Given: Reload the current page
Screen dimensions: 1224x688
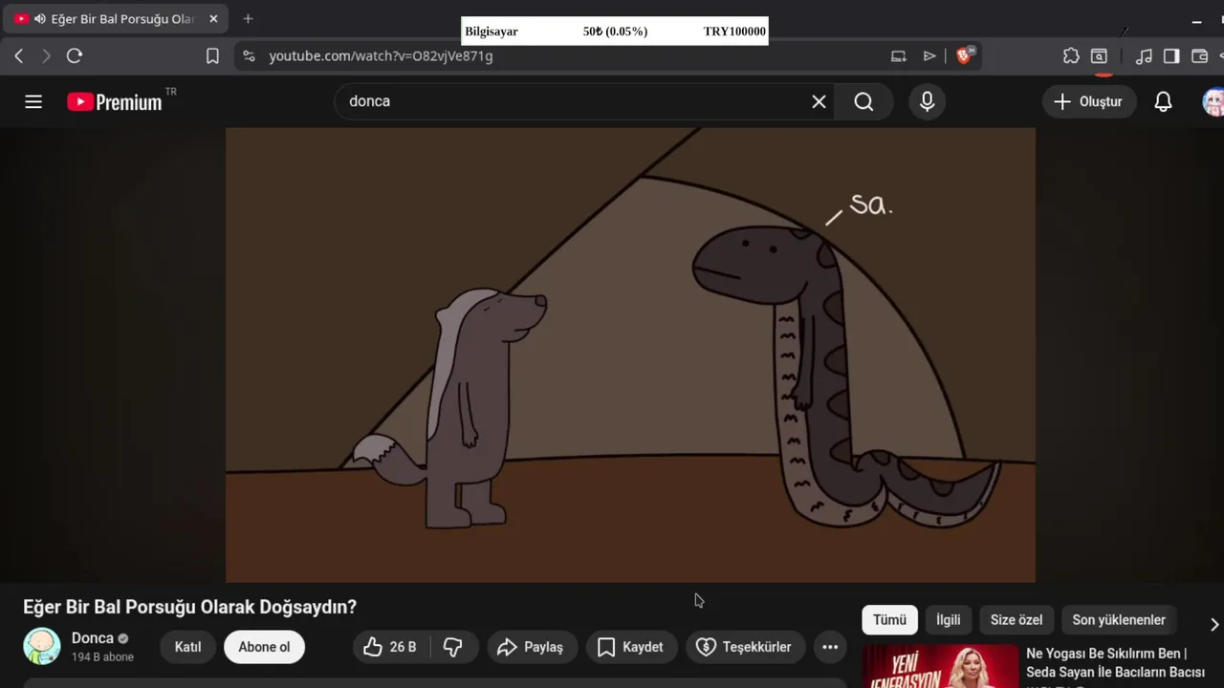Looking at the screenshot, I should pos(75,56).
